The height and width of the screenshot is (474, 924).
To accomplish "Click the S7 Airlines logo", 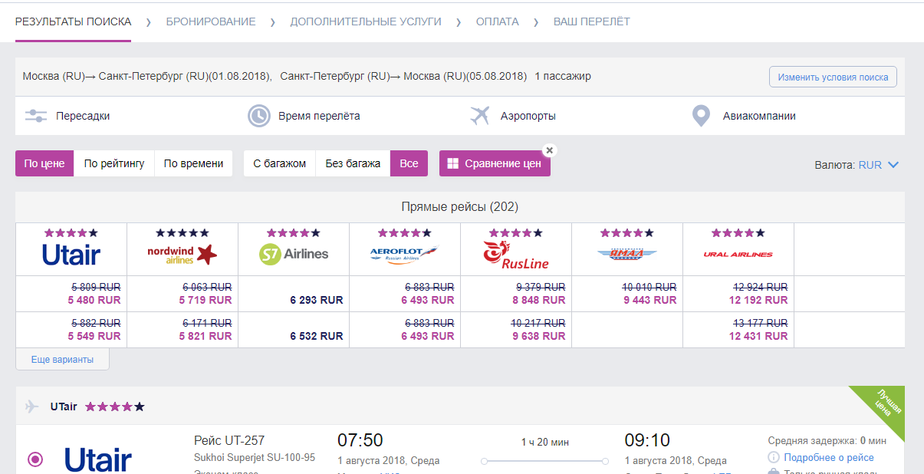I will pos(294,254).
